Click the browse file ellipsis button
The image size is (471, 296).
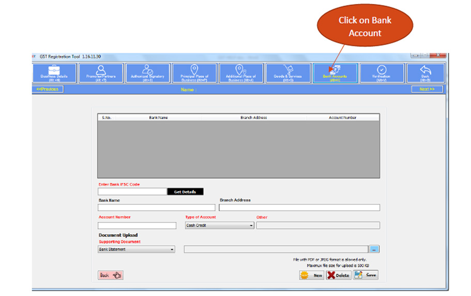pos(374,249)
